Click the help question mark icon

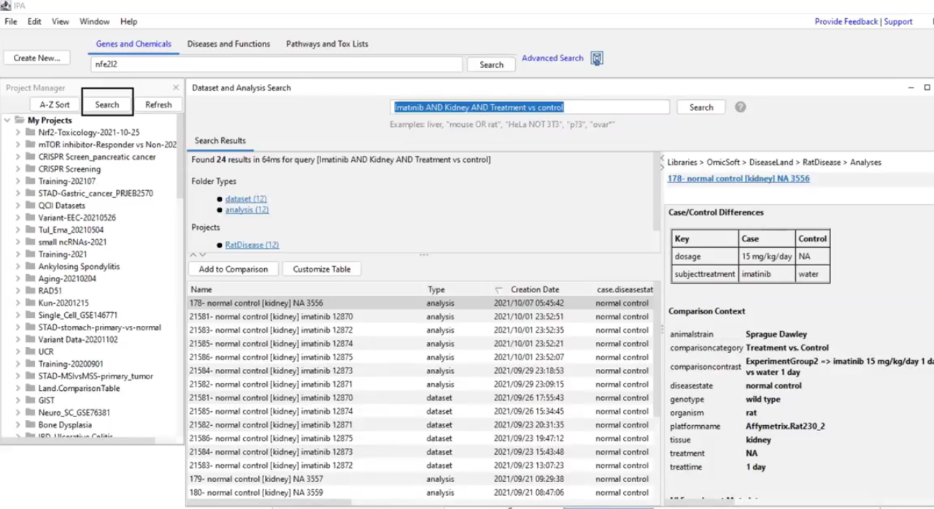coord(740,107)
